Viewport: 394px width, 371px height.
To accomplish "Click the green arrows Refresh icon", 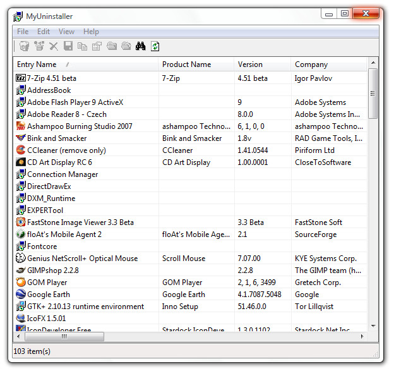I will [x=155, y=46].
